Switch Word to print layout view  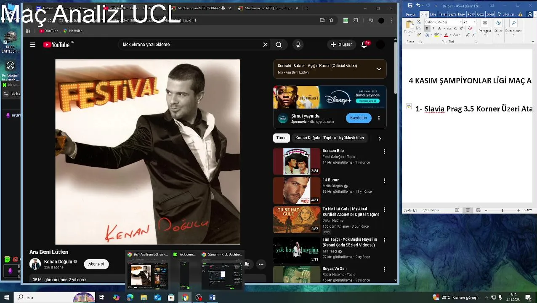coord(468,210)
